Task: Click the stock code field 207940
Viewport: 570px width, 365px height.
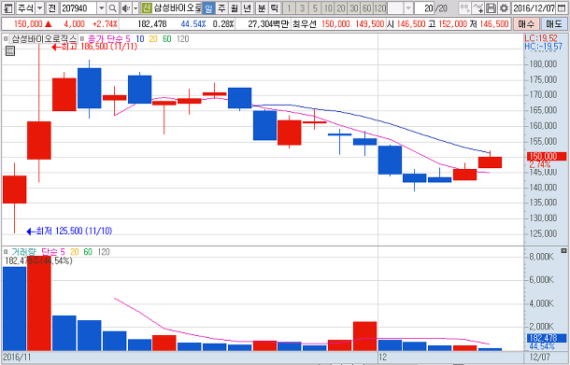Action: point(78,7)
